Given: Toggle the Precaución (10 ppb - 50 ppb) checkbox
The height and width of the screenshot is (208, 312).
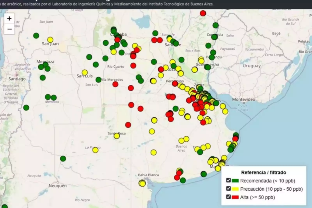Looking at the screenshot, I should (229, 189).
